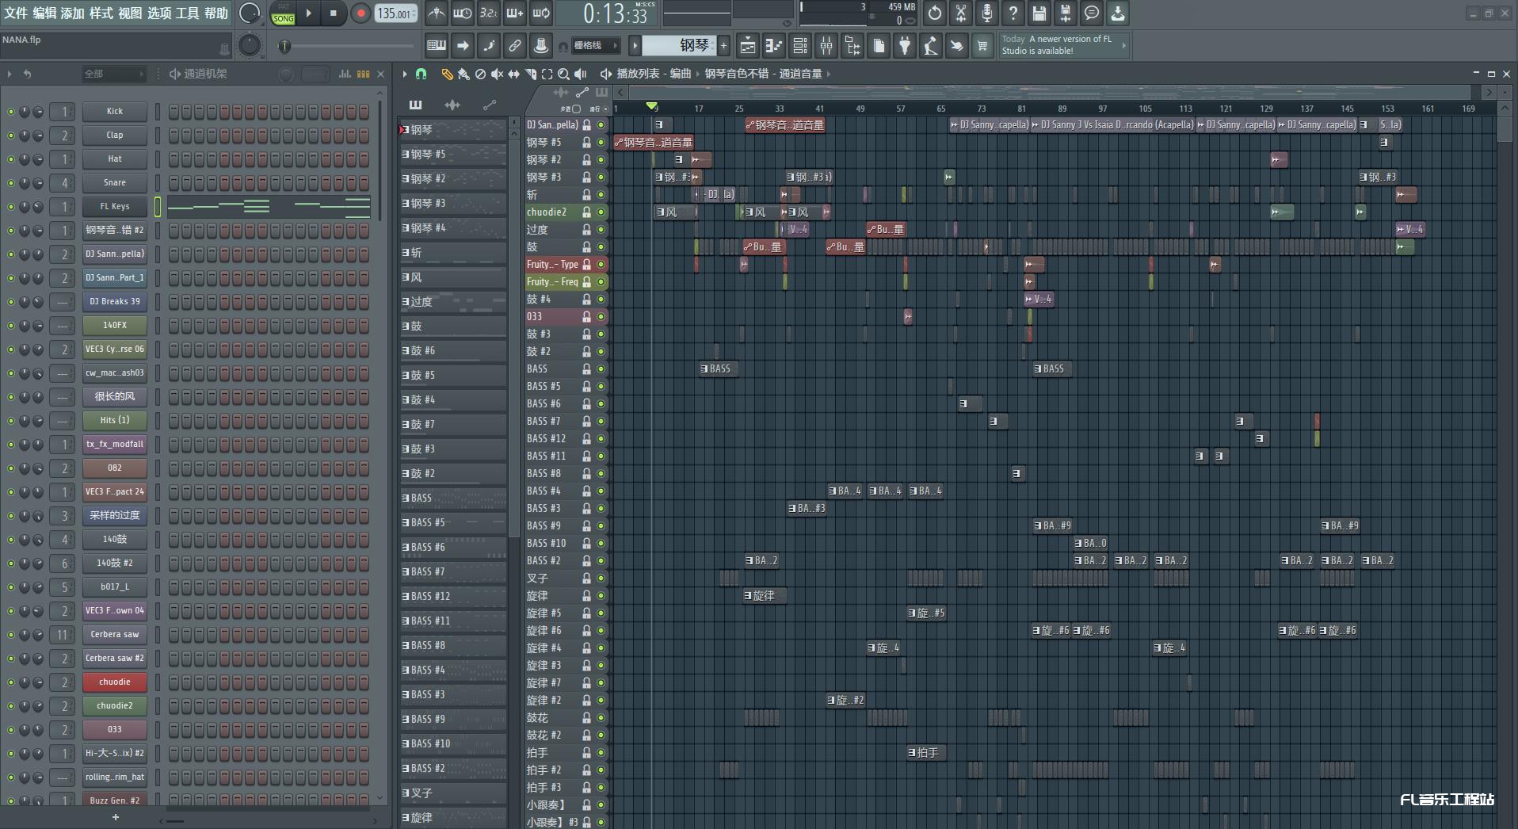Open the 栅格线 snap dropdown

tap(595, 46)
